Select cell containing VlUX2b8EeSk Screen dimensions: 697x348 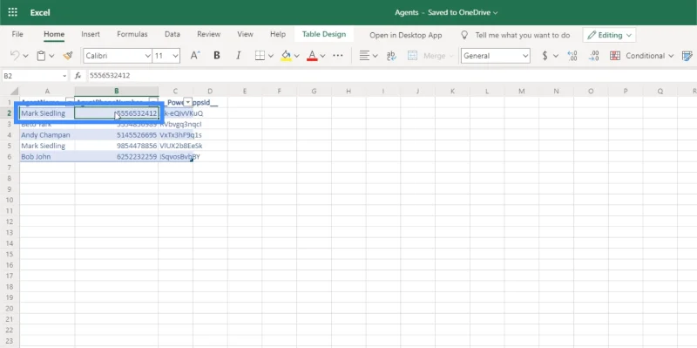(x=176, y=146)
